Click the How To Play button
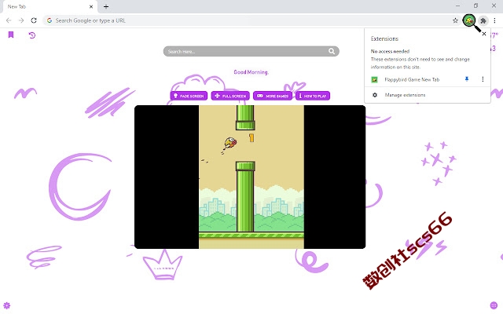Image resolution: width=503 pixels, height=314 pixels. point(313,96)
